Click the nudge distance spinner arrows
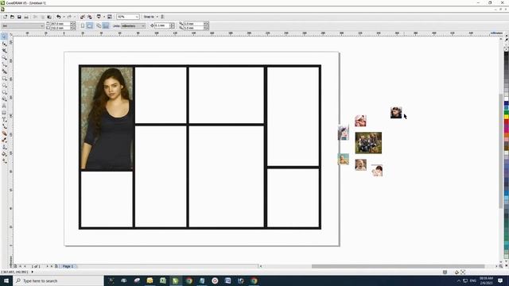 pos(172,25)
